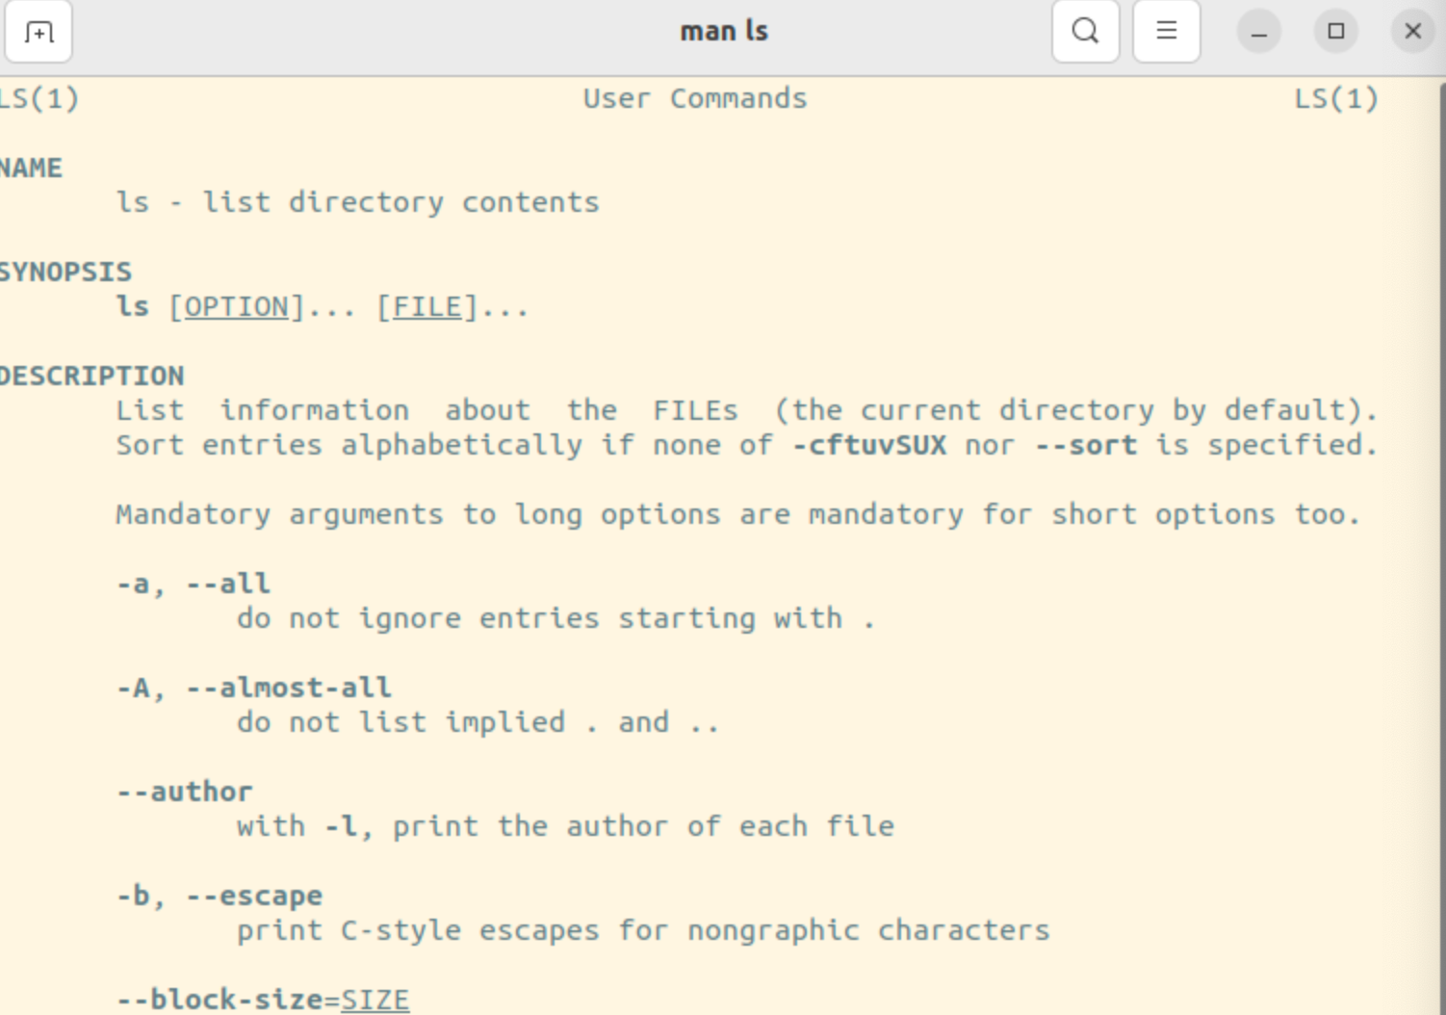The height and width of the screenshot is (1015, 1446).
Task: Open the hamburger main menu
Action: (1166, 32)
